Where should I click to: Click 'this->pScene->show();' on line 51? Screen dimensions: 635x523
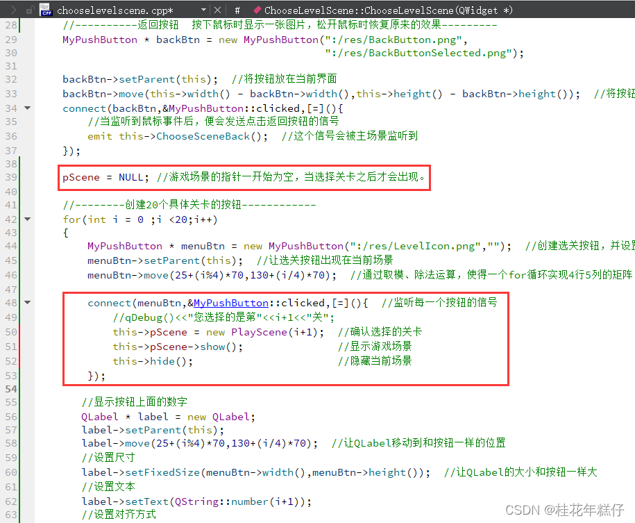[178, 347]
